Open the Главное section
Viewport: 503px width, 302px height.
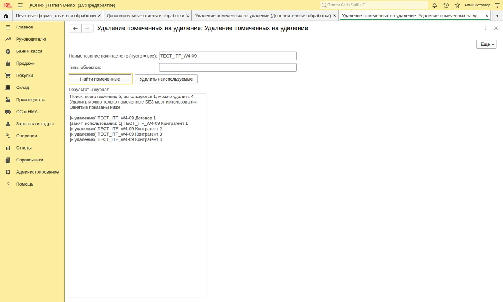pyautogui.click(x=32, y=27)
